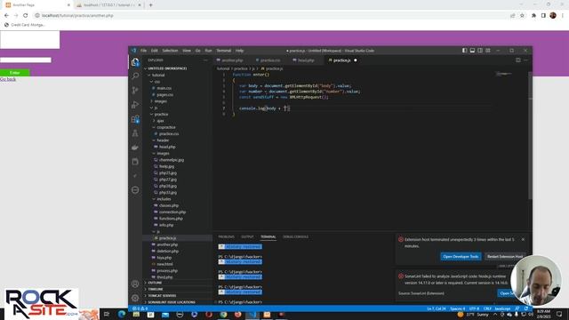The image size is (569, 320).
Task: Open the Chrome profile avatar
Action: point(553,15)
